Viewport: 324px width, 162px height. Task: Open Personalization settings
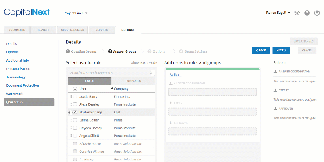click(x=18, y=68)
